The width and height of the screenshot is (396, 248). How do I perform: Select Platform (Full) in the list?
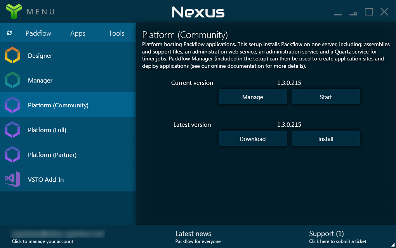pos(68,130)
